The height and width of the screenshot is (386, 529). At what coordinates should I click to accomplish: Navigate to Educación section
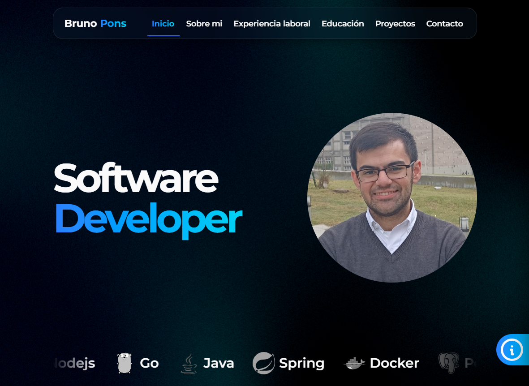[x=343, y=24]
